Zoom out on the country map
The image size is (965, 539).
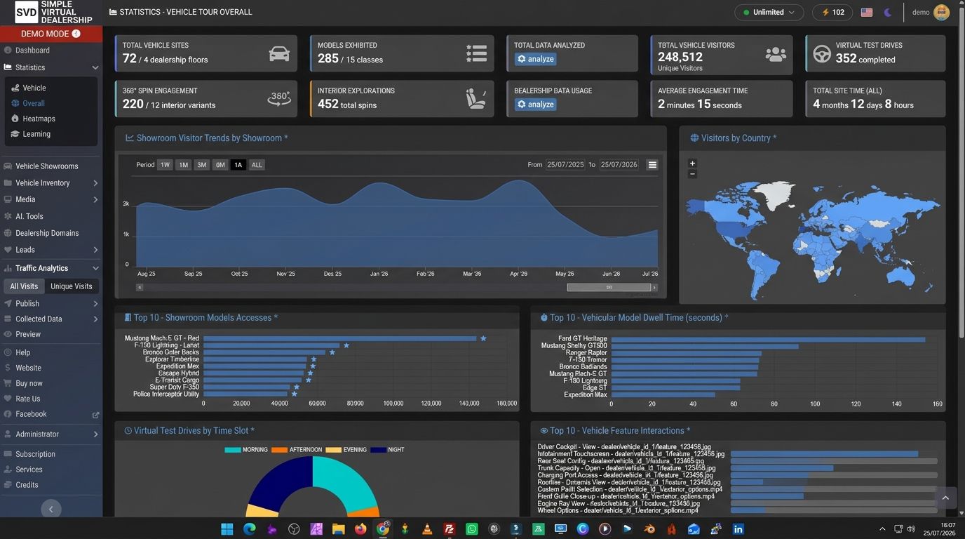692,173
